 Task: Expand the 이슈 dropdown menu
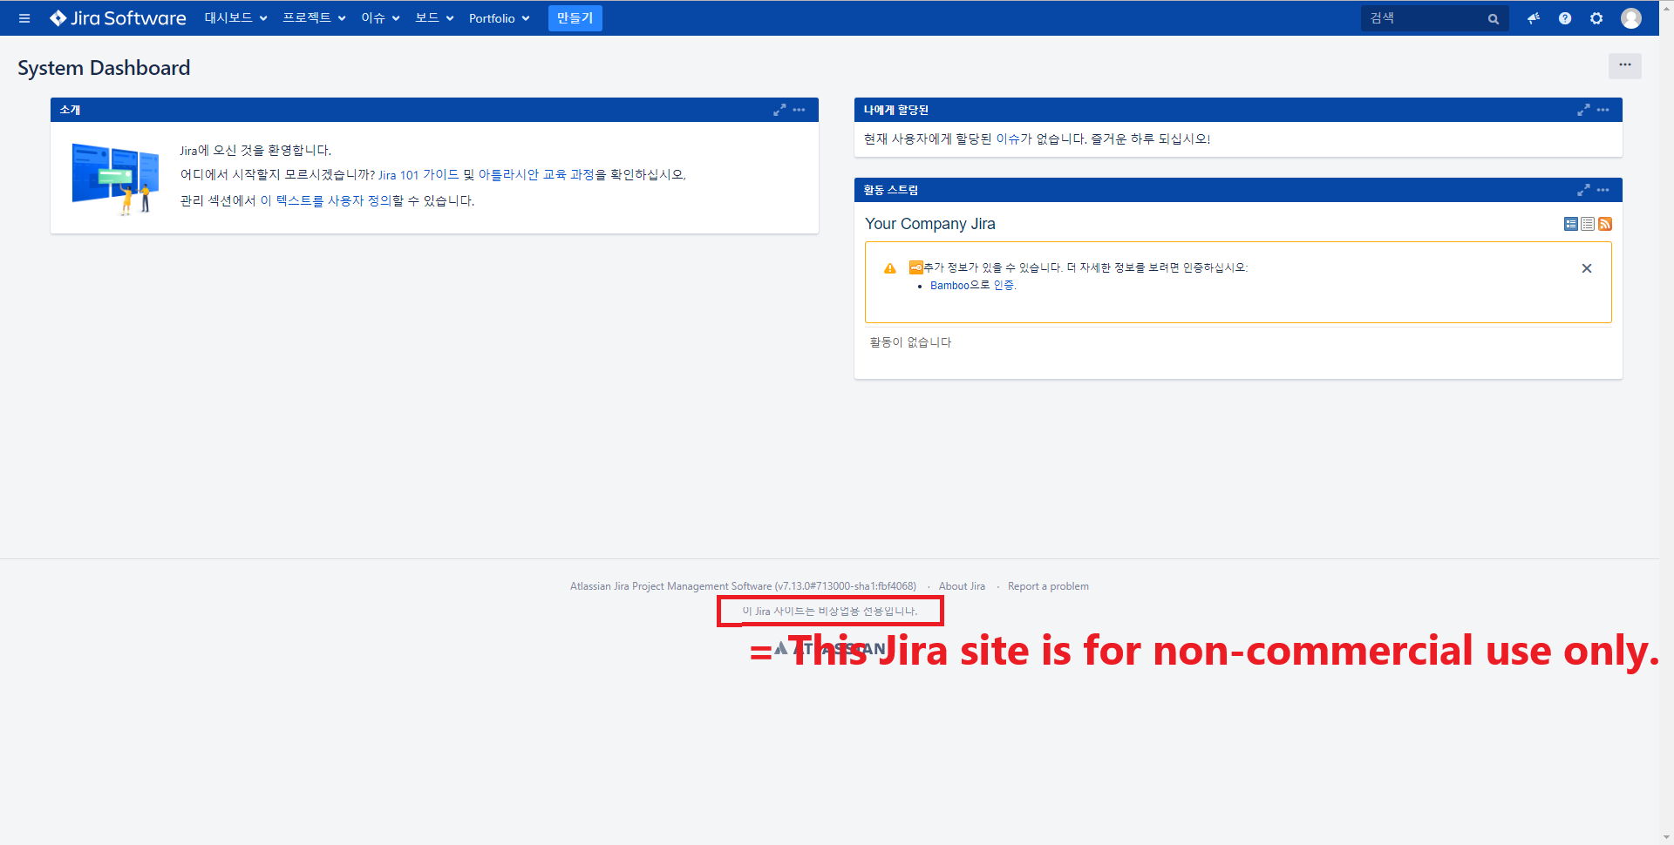(380, 18)
